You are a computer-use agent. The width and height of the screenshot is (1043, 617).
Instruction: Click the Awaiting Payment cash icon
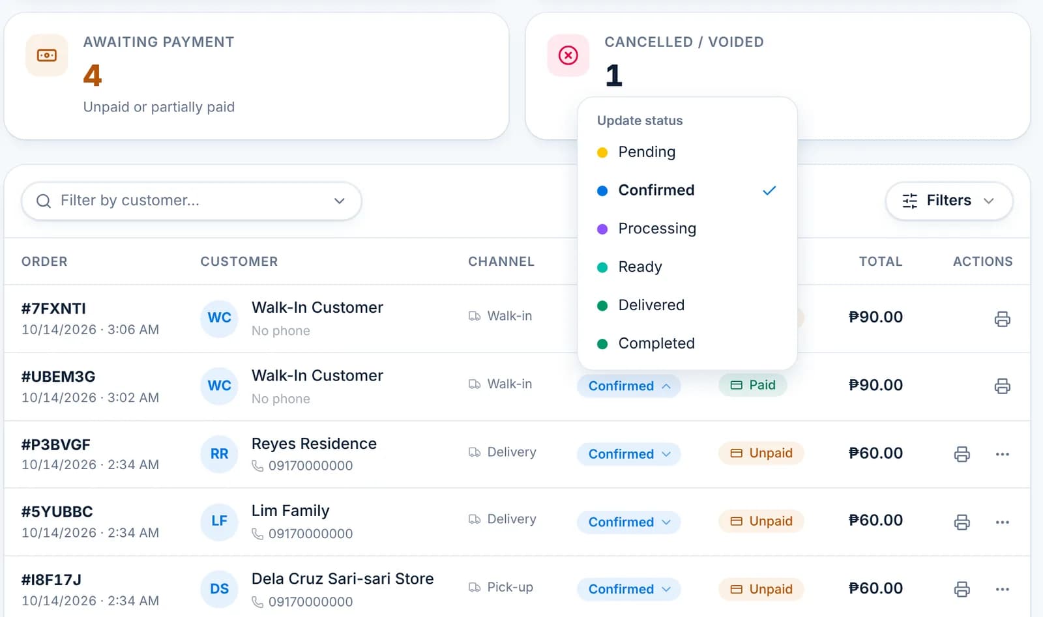click(47, 55)
